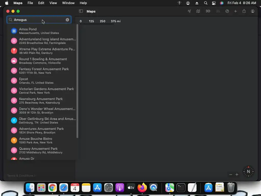This screenshot has height=196, width=261.
Task: Click the Amuse Bouche restaurant icon
Action: click(x=14, y=140)
